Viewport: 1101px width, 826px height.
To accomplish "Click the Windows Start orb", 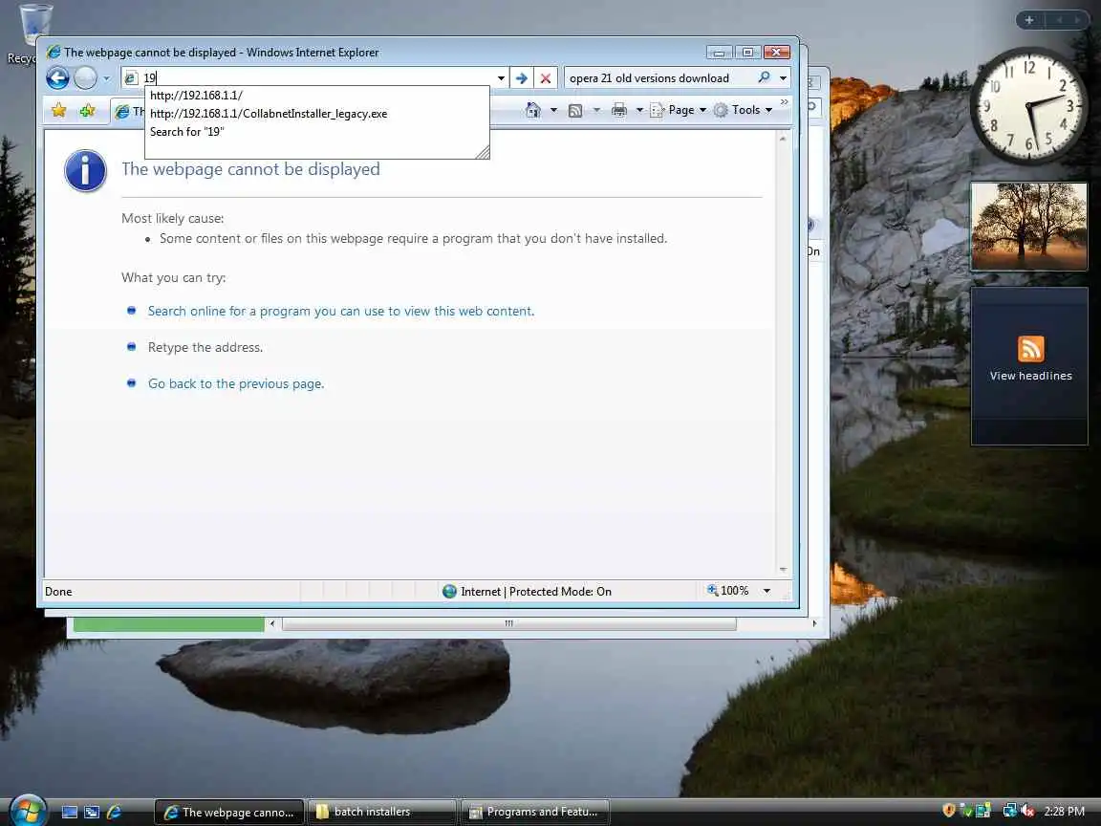I will point(28,811).
